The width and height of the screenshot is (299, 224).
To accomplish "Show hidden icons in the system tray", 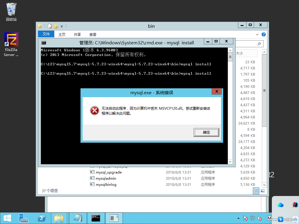I will click(239, 218).
